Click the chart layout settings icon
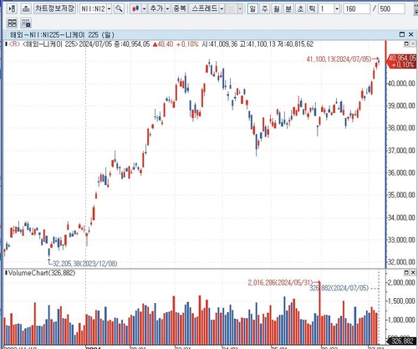Screen dimensions: 418x349 click(x=26, y=23)
